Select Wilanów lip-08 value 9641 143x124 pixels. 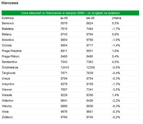[x=64, y=101]
